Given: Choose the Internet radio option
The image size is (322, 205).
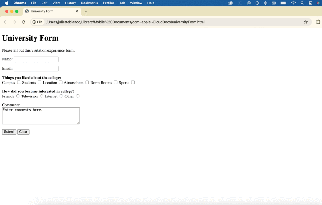Looking at the screenshot, I should click(x=61, y=96).
